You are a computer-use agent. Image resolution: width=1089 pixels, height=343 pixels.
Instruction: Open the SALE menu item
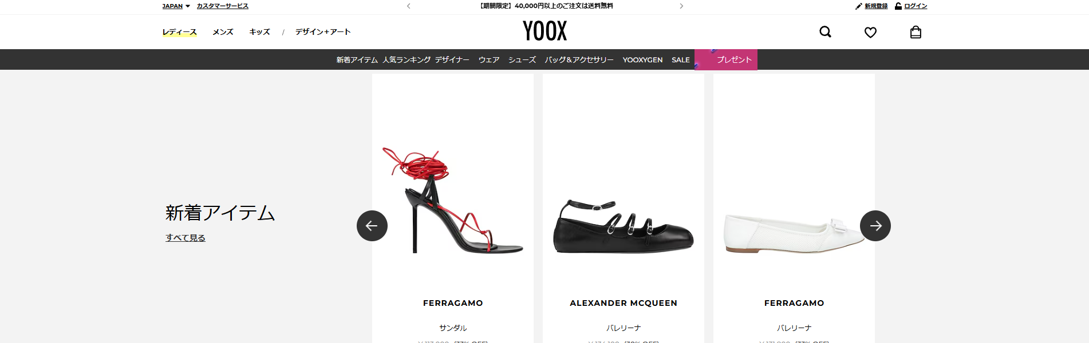click(681, 60)
